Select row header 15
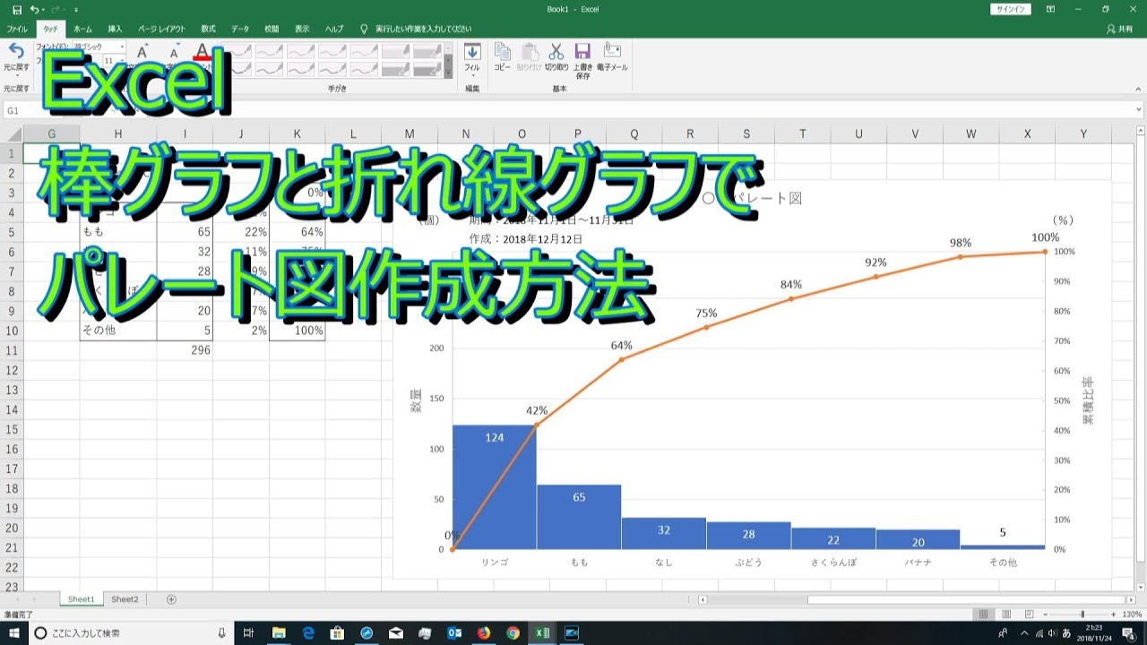This screenshot has width=1147, height=645. coord(12,429)
